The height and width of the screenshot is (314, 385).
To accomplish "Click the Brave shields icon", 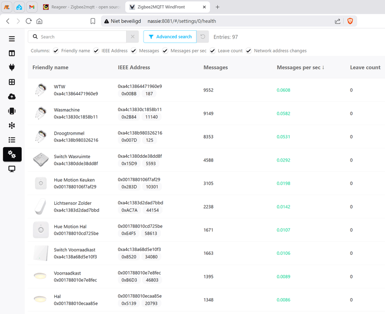I will [x=350, y=21].
